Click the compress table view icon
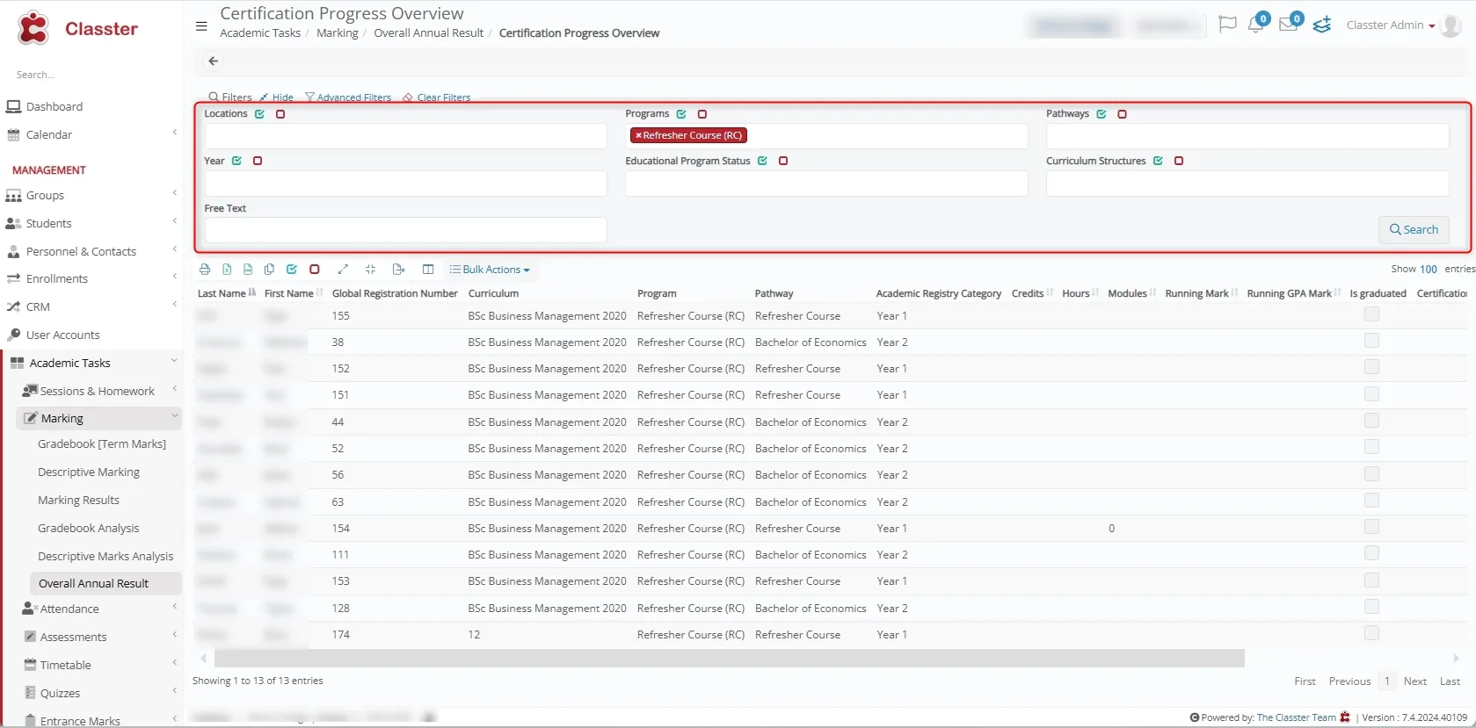The image size is (1476, 728). pos(370,270)
